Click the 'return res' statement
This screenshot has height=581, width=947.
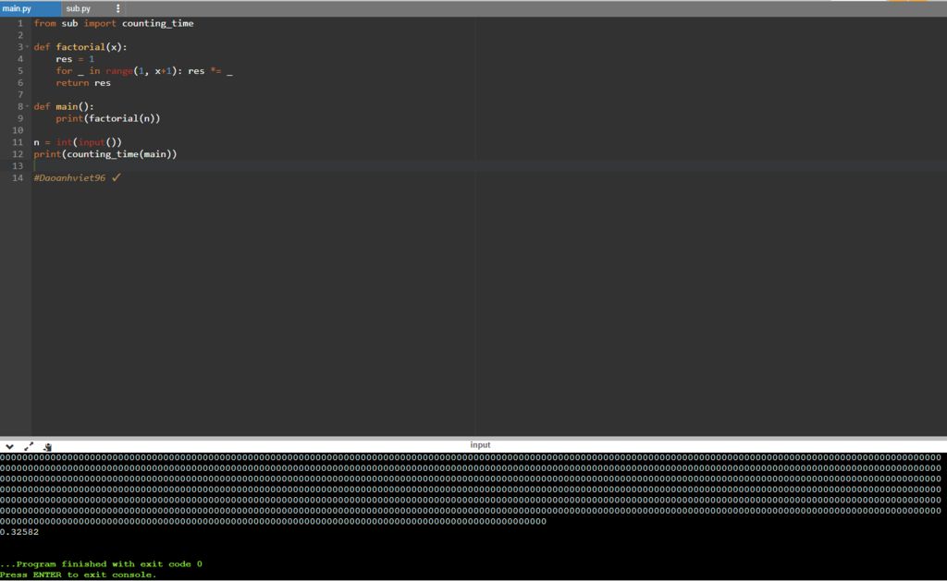pyautogui.click(x=83, y=82)
